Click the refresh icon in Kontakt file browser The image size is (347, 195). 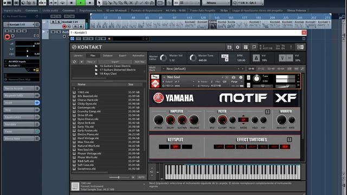pos(75,62)
